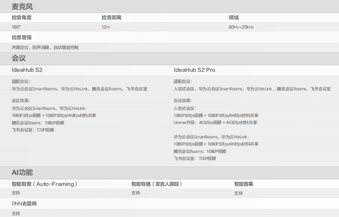The height and width of the screenshot is (217, 339).
Task: Click 支持 under 智能导播
Action: point(136,193)
